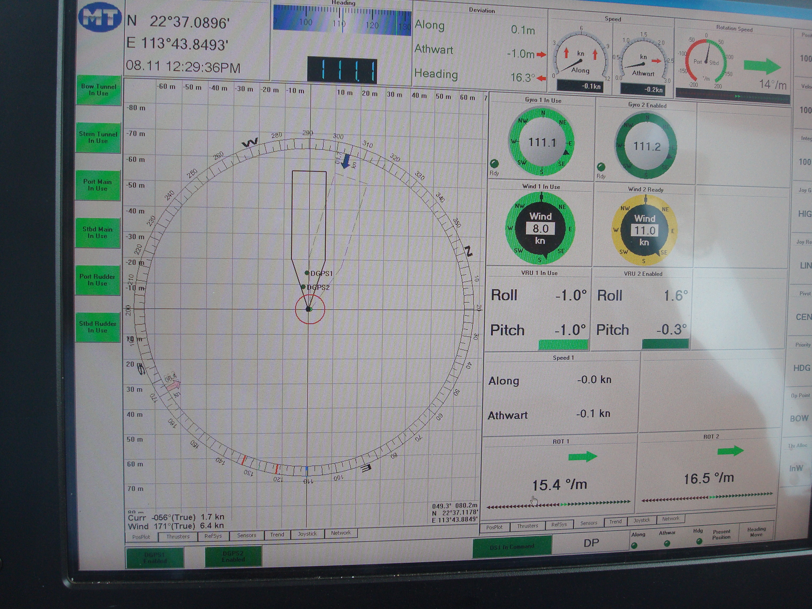Switch to the Joystick tab on left panel
Screen dimensions: 812x609
pos(307,534)
